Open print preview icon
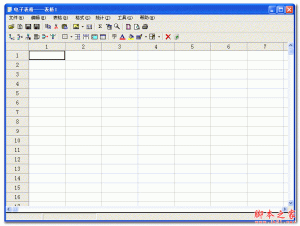This screenshot has height=226, width=300. [x=136, y=27]
